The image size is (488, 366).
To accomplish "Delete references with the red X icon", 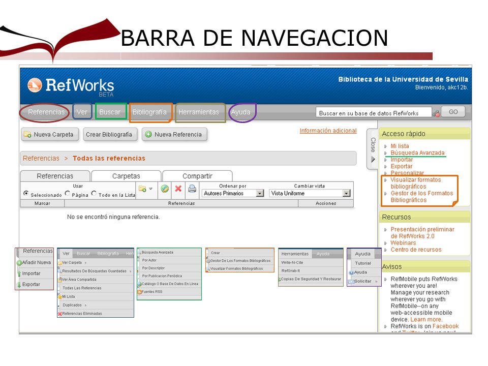I will 178,189.
